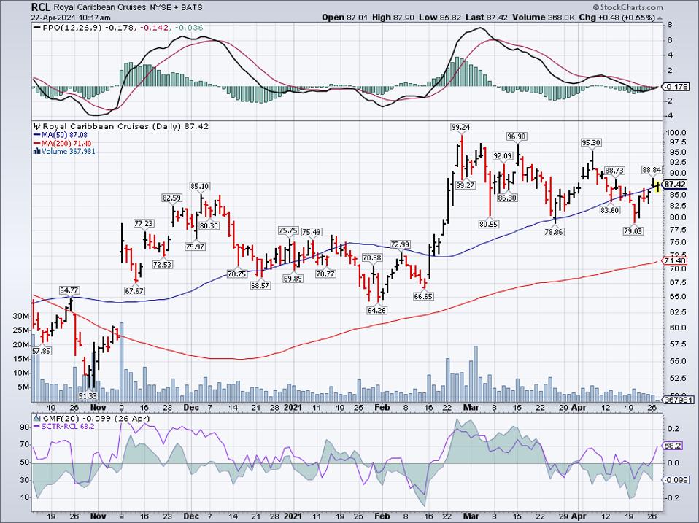This screenshot has height=523, width=699.
Task: Click the 89.27 price label
Action: [x=466, y=185]
